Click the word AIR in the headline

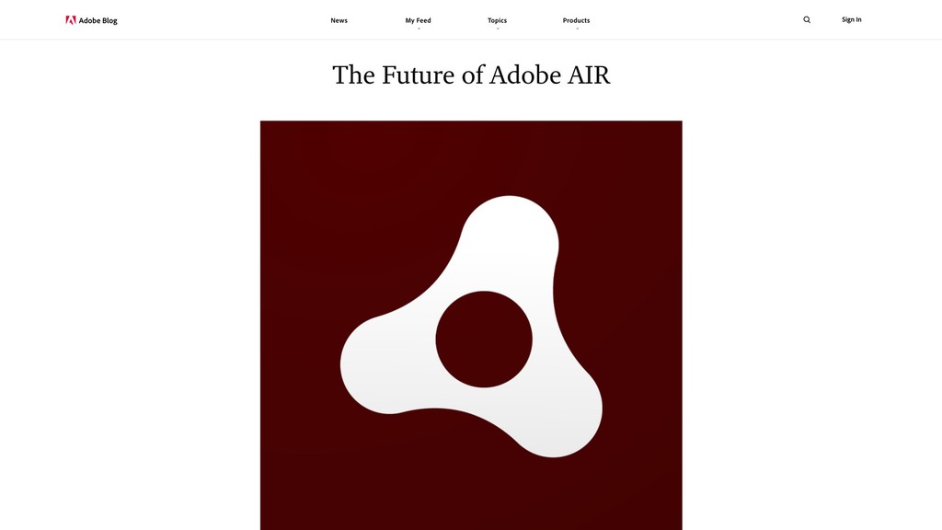590,75
